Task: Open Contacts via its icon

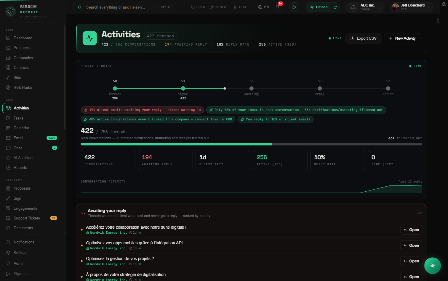Action: coord(8,67)
